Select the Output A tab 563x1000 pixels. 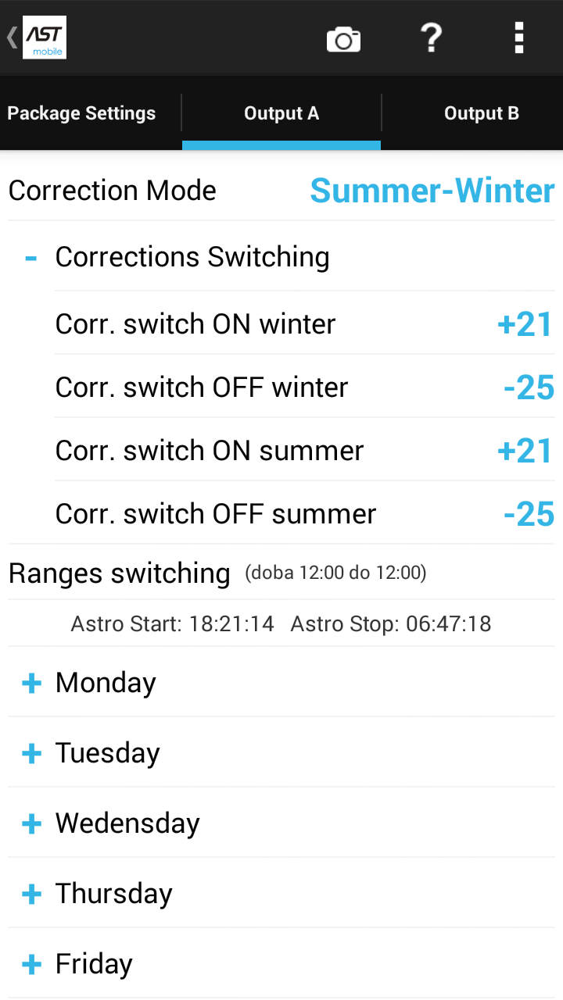281,113
